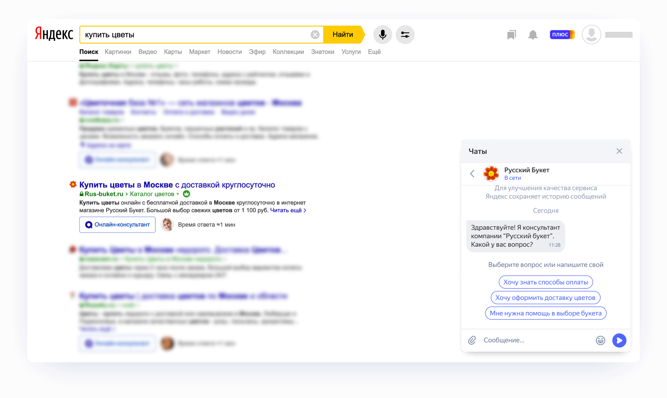The width and height of the screenshot is (667, 398).
Task: Choose Мне нужна помощь в выборе букета
Action: coord(546,313)
